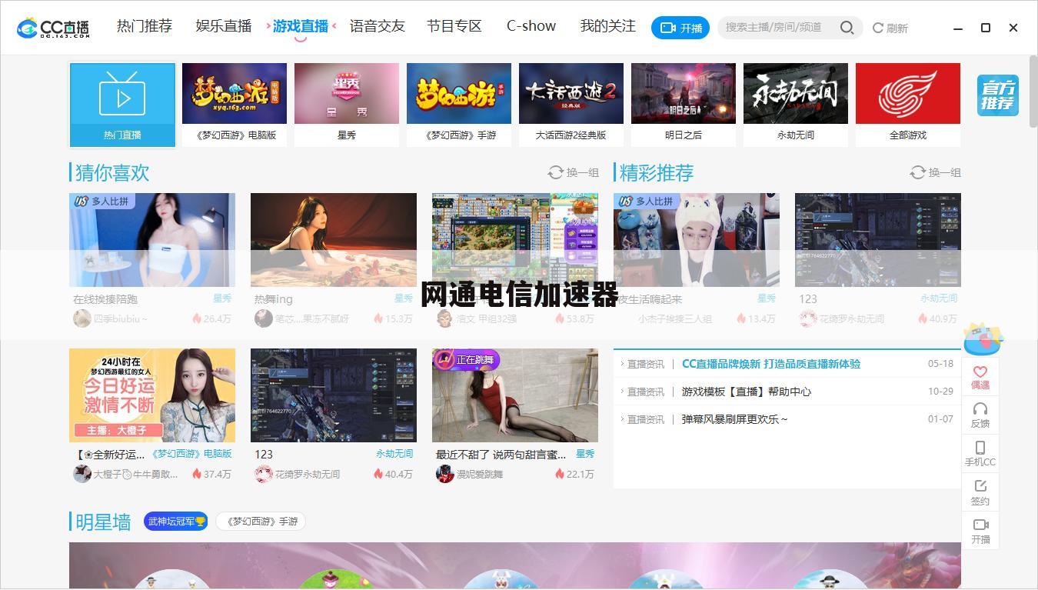1038x590 pixels.
Task: Maximize the CC直播 window
Action: click(x=986, y=28)
